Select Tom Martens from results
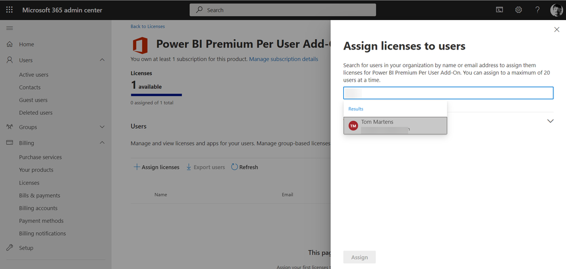Screen dimensions: 566x269 click(x=395, y=125)
